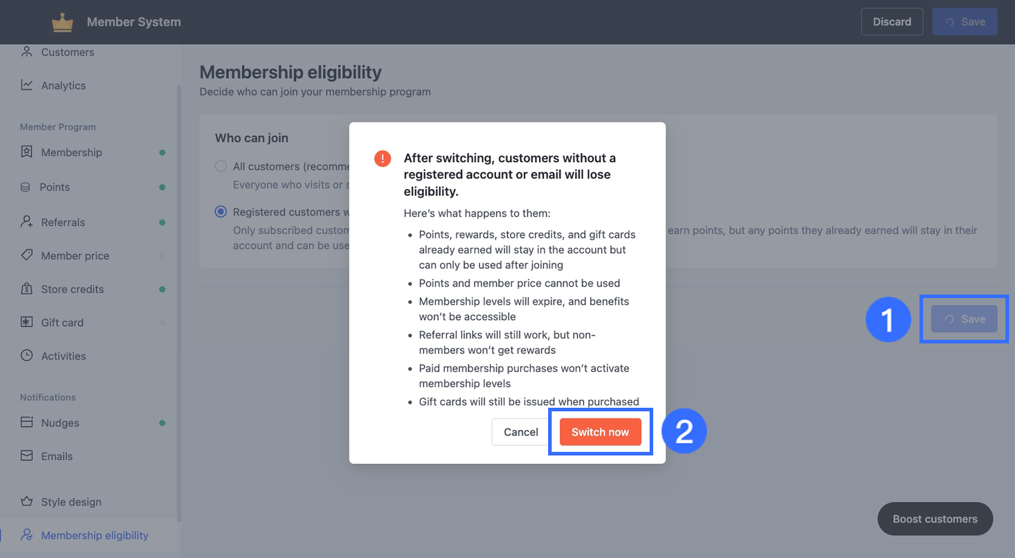
Task: Click the Points coins icon
Action: coord(26,187)
